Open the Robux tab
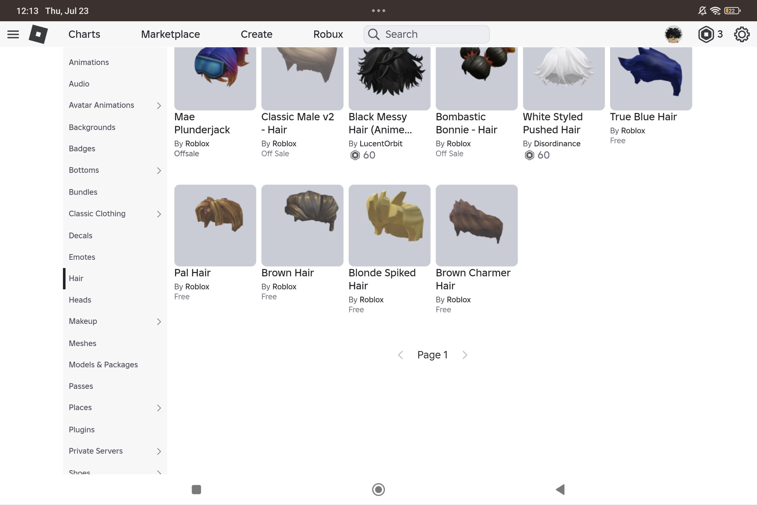Image resolution: width=757 pixels, height=505 pixels. pyautogui.click(x=328, y=34)
